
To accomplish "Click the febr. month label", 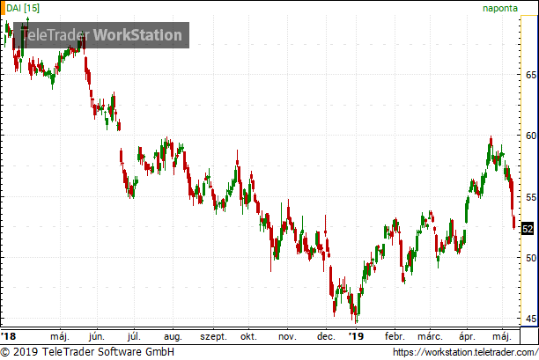I will tap(395, 336).
